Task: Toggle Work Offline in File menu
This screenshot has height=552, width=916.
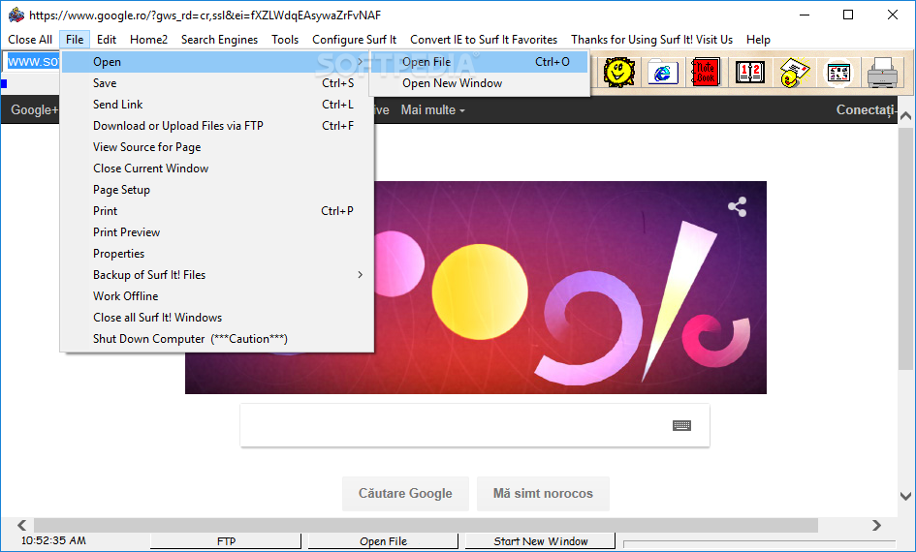Action: pos(217,296)
